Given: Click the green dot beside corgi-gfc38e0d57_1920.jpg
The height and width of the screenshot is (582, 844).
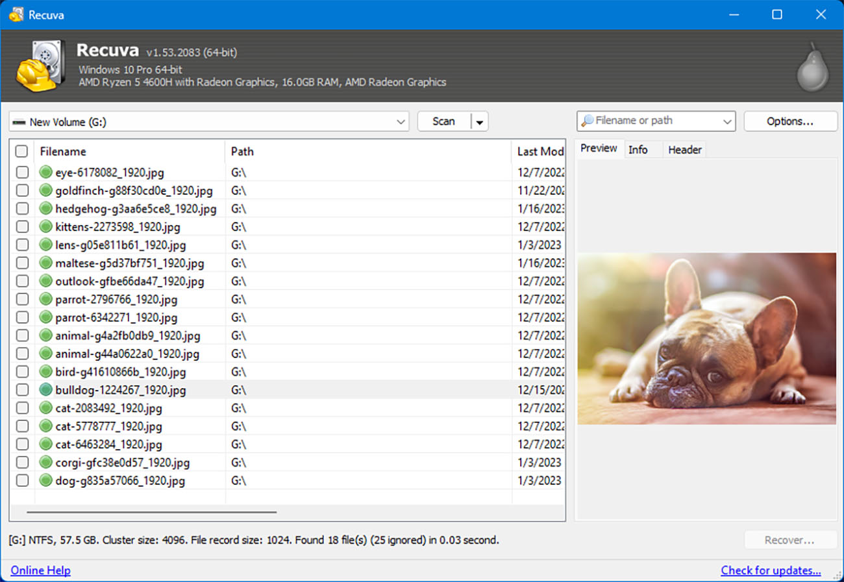Looking at the screenshot, I should point(45,463).
